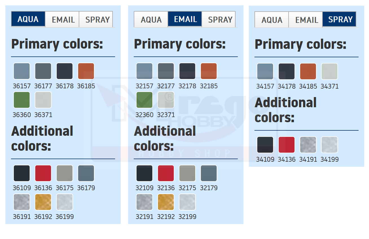Click red swatch 34136
This screenshot has width=369, height=239.
coord(287,145)
